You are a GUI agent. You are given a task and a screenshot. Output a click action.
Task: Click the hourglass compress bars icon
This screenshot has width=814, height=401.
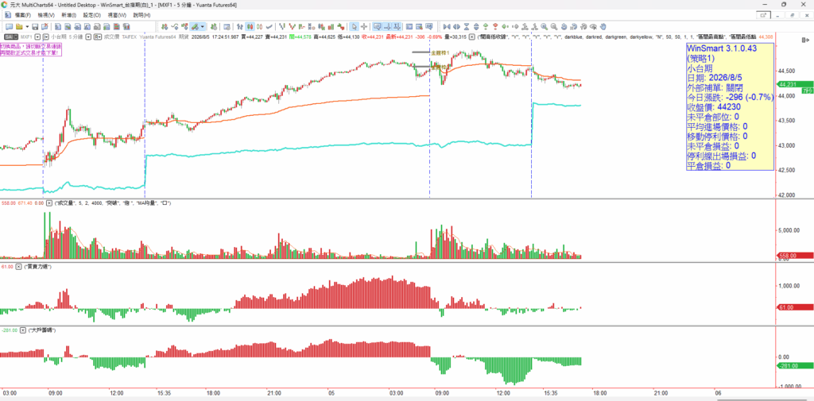coord(467,26)
